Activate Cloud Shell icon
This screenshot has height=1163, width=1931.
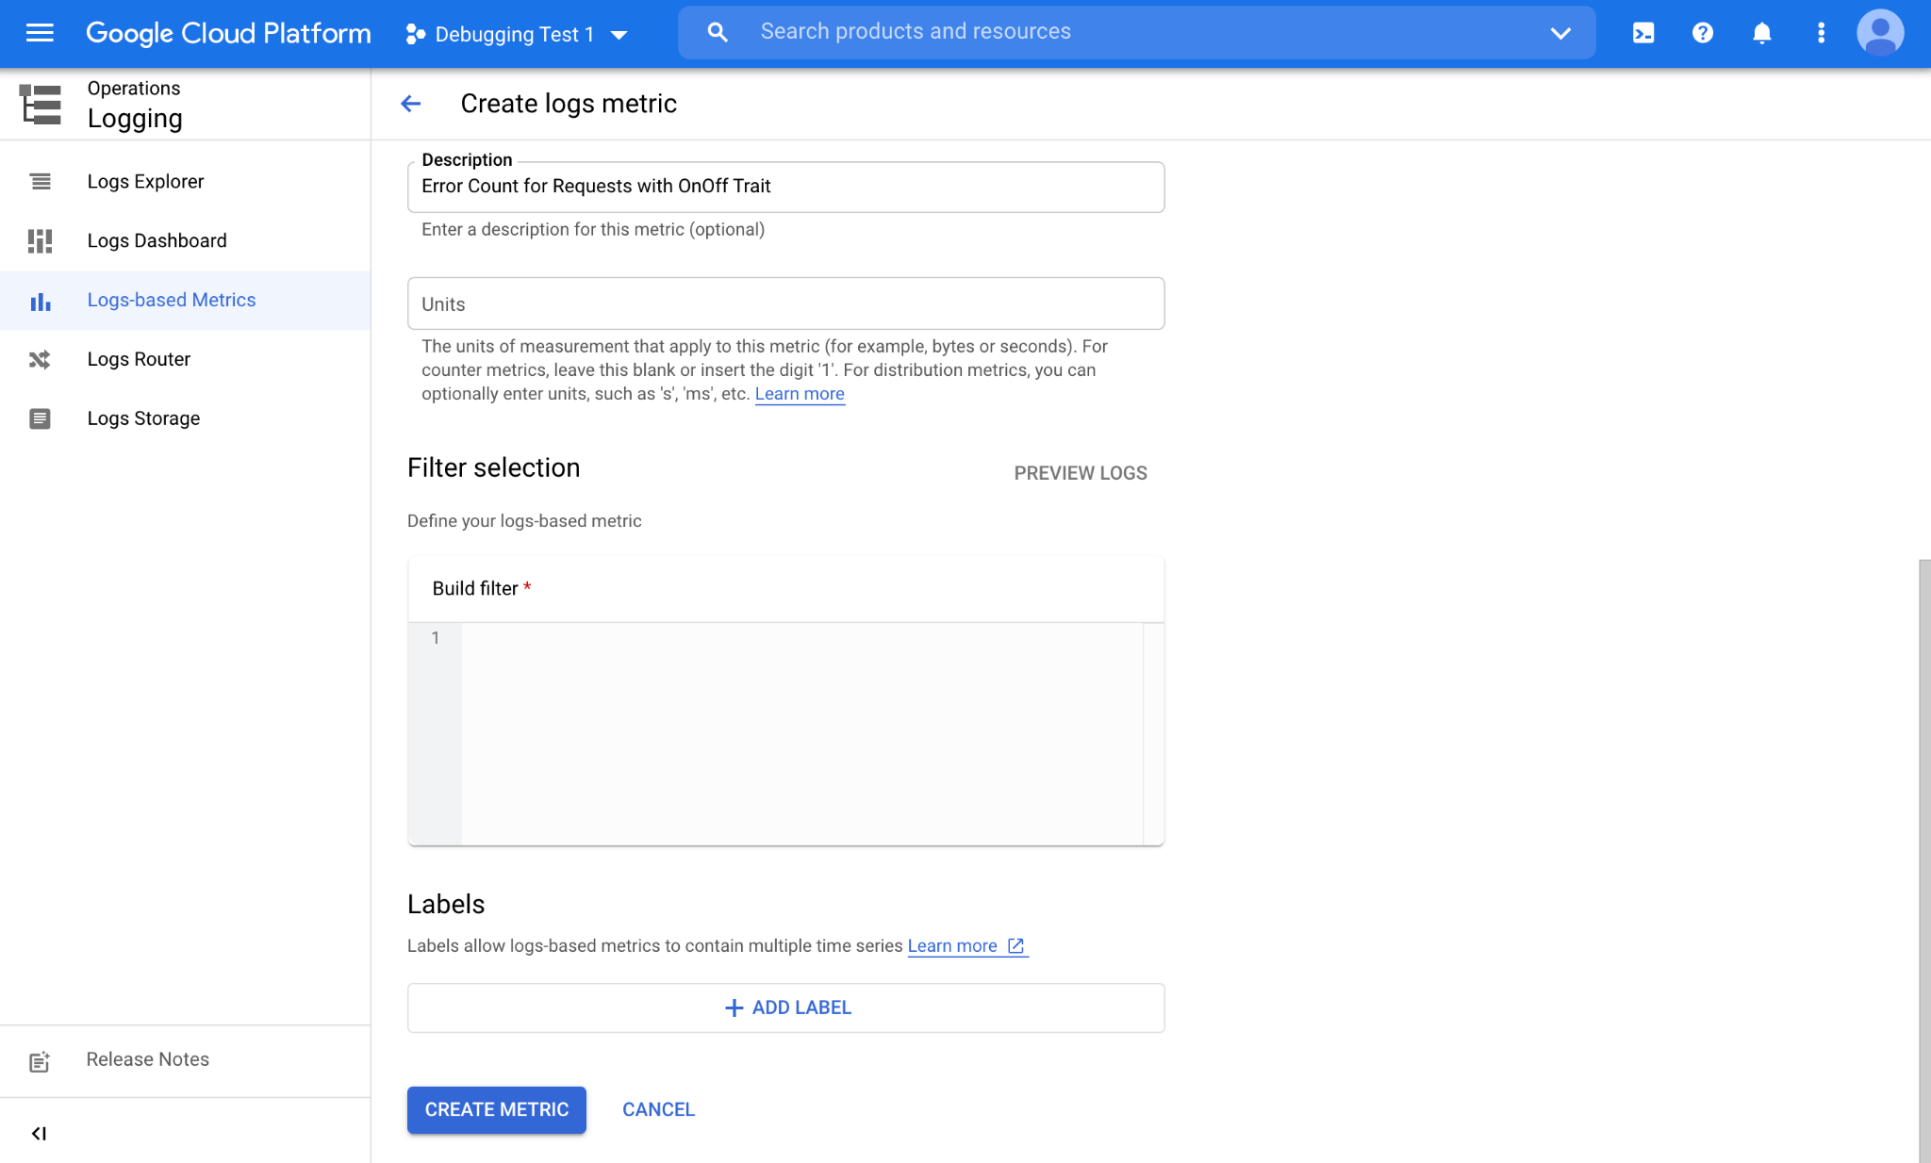pyautogui.click(x=1643, y=33)
